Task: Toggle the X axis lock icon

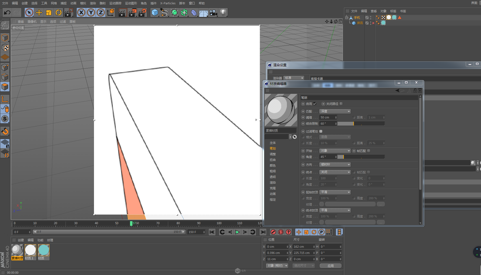Action: point(81,12)
